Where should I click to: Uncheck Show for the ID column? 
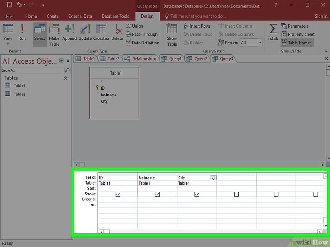coord(118,194)
